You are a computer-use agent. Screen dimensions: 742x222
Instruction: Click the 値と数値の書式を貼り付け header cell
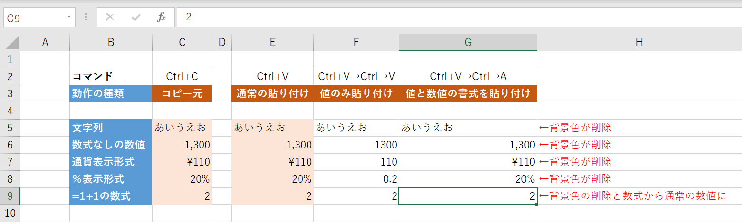(468, 93)
